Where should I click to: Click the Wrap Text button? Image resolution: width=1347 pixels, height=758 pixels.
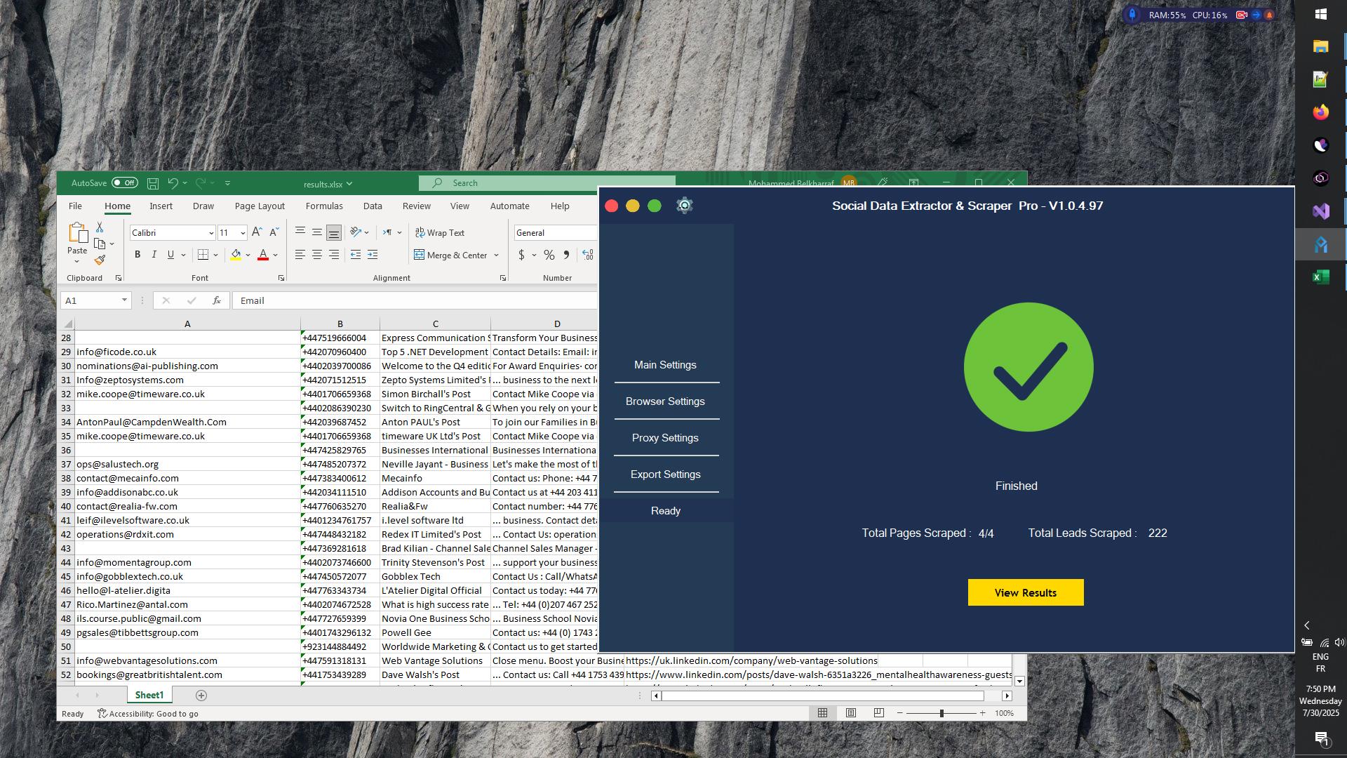click(440, 232)
